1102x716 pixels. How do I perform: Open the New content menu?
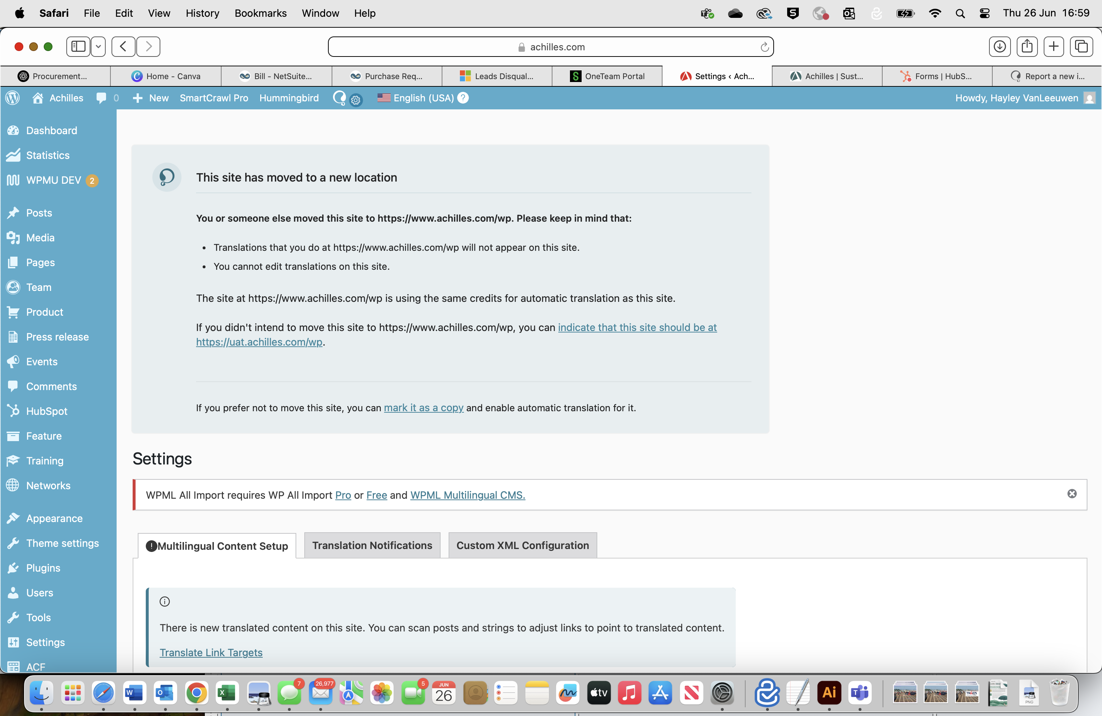(x=151, y=98)
